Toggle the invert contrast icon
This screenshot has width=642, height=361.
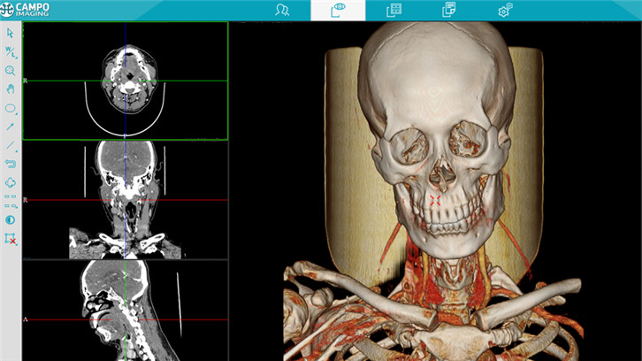(x=11, y=219)
